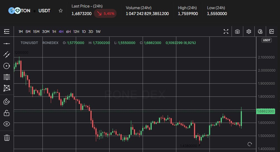This screenshot has height=152, width=280.
Task: Toggle drawings visibility with eye icon
Action: pos(7,124)
